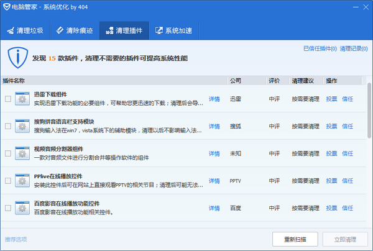The width and height of the screenshot is (373, 251).
Task: Select the 清理插件 tab
Action: click(124, 30)
